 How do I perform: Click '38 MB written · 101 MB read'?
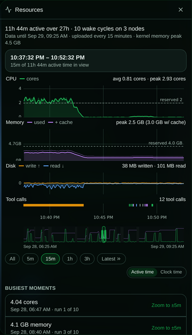click(154, 166)
